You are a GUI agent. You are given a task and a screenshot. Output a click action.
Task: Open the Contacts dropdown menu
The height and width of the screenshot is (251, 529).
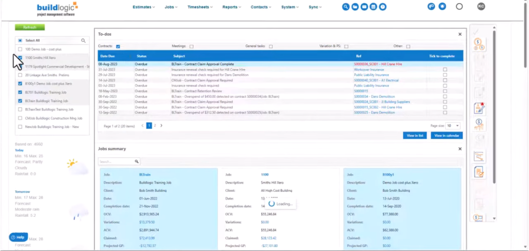coord(261,7)
